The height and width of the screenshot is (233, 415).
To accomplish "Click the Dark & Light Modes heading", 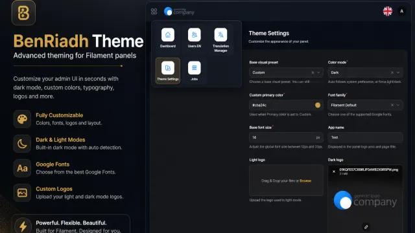I will coord(60,140).
